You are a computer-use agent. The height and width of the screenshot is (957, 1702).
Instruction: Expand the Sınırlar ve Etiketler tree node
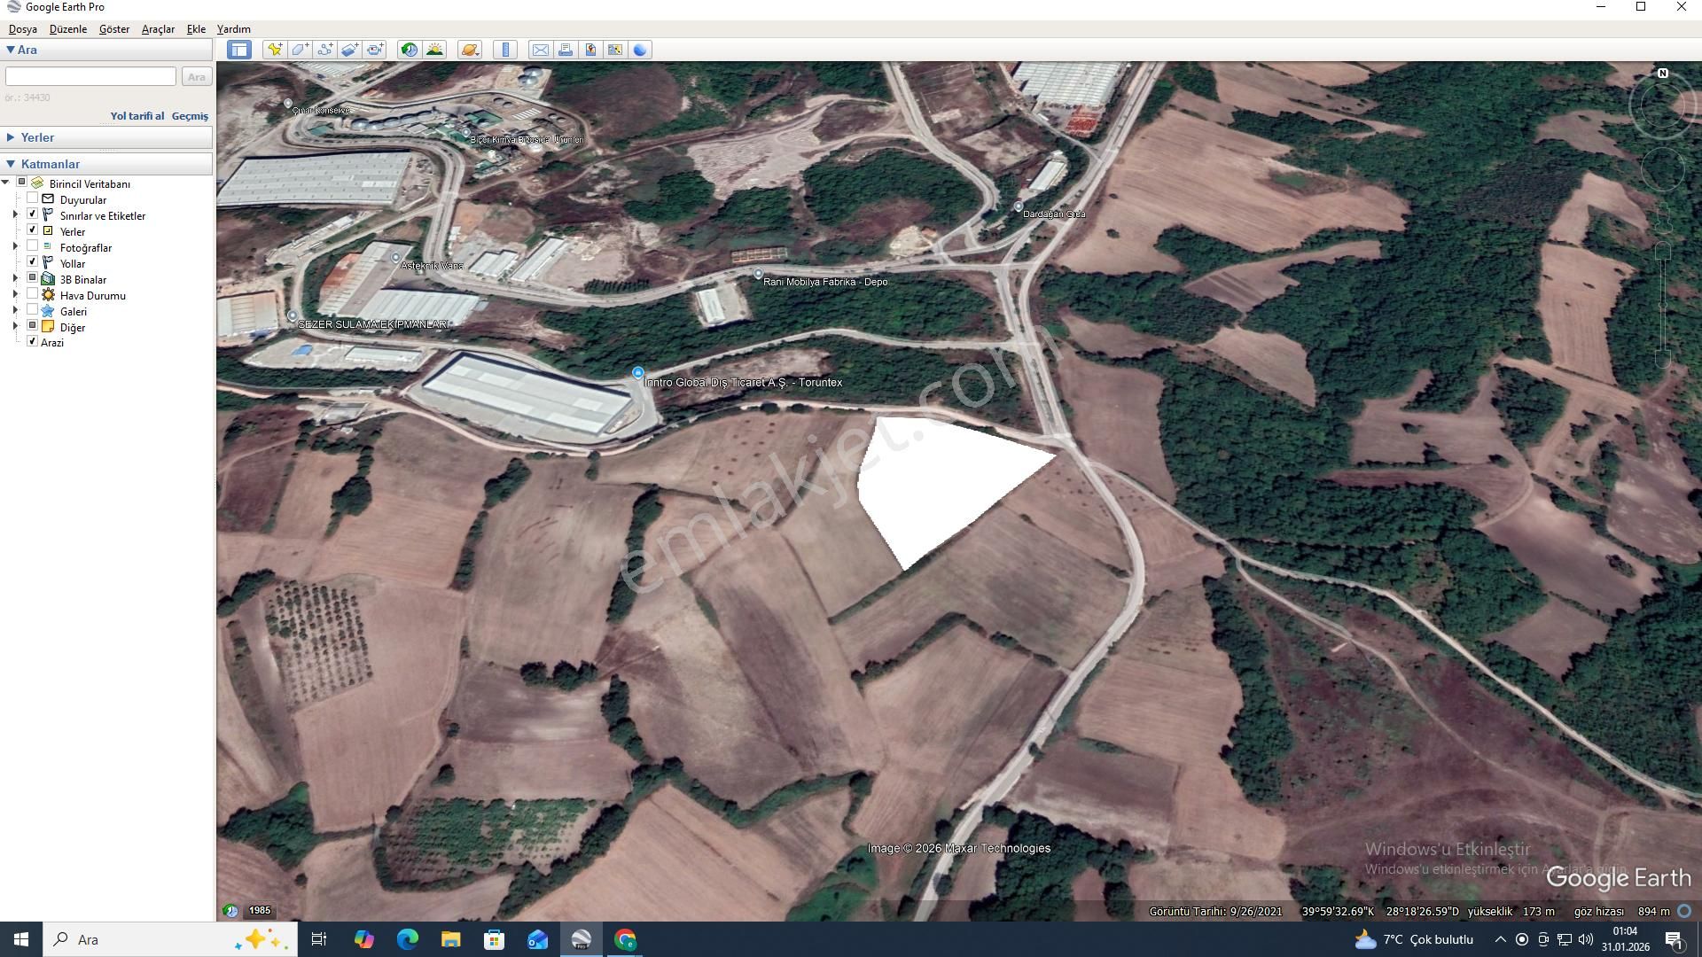[x=15, y=214]
